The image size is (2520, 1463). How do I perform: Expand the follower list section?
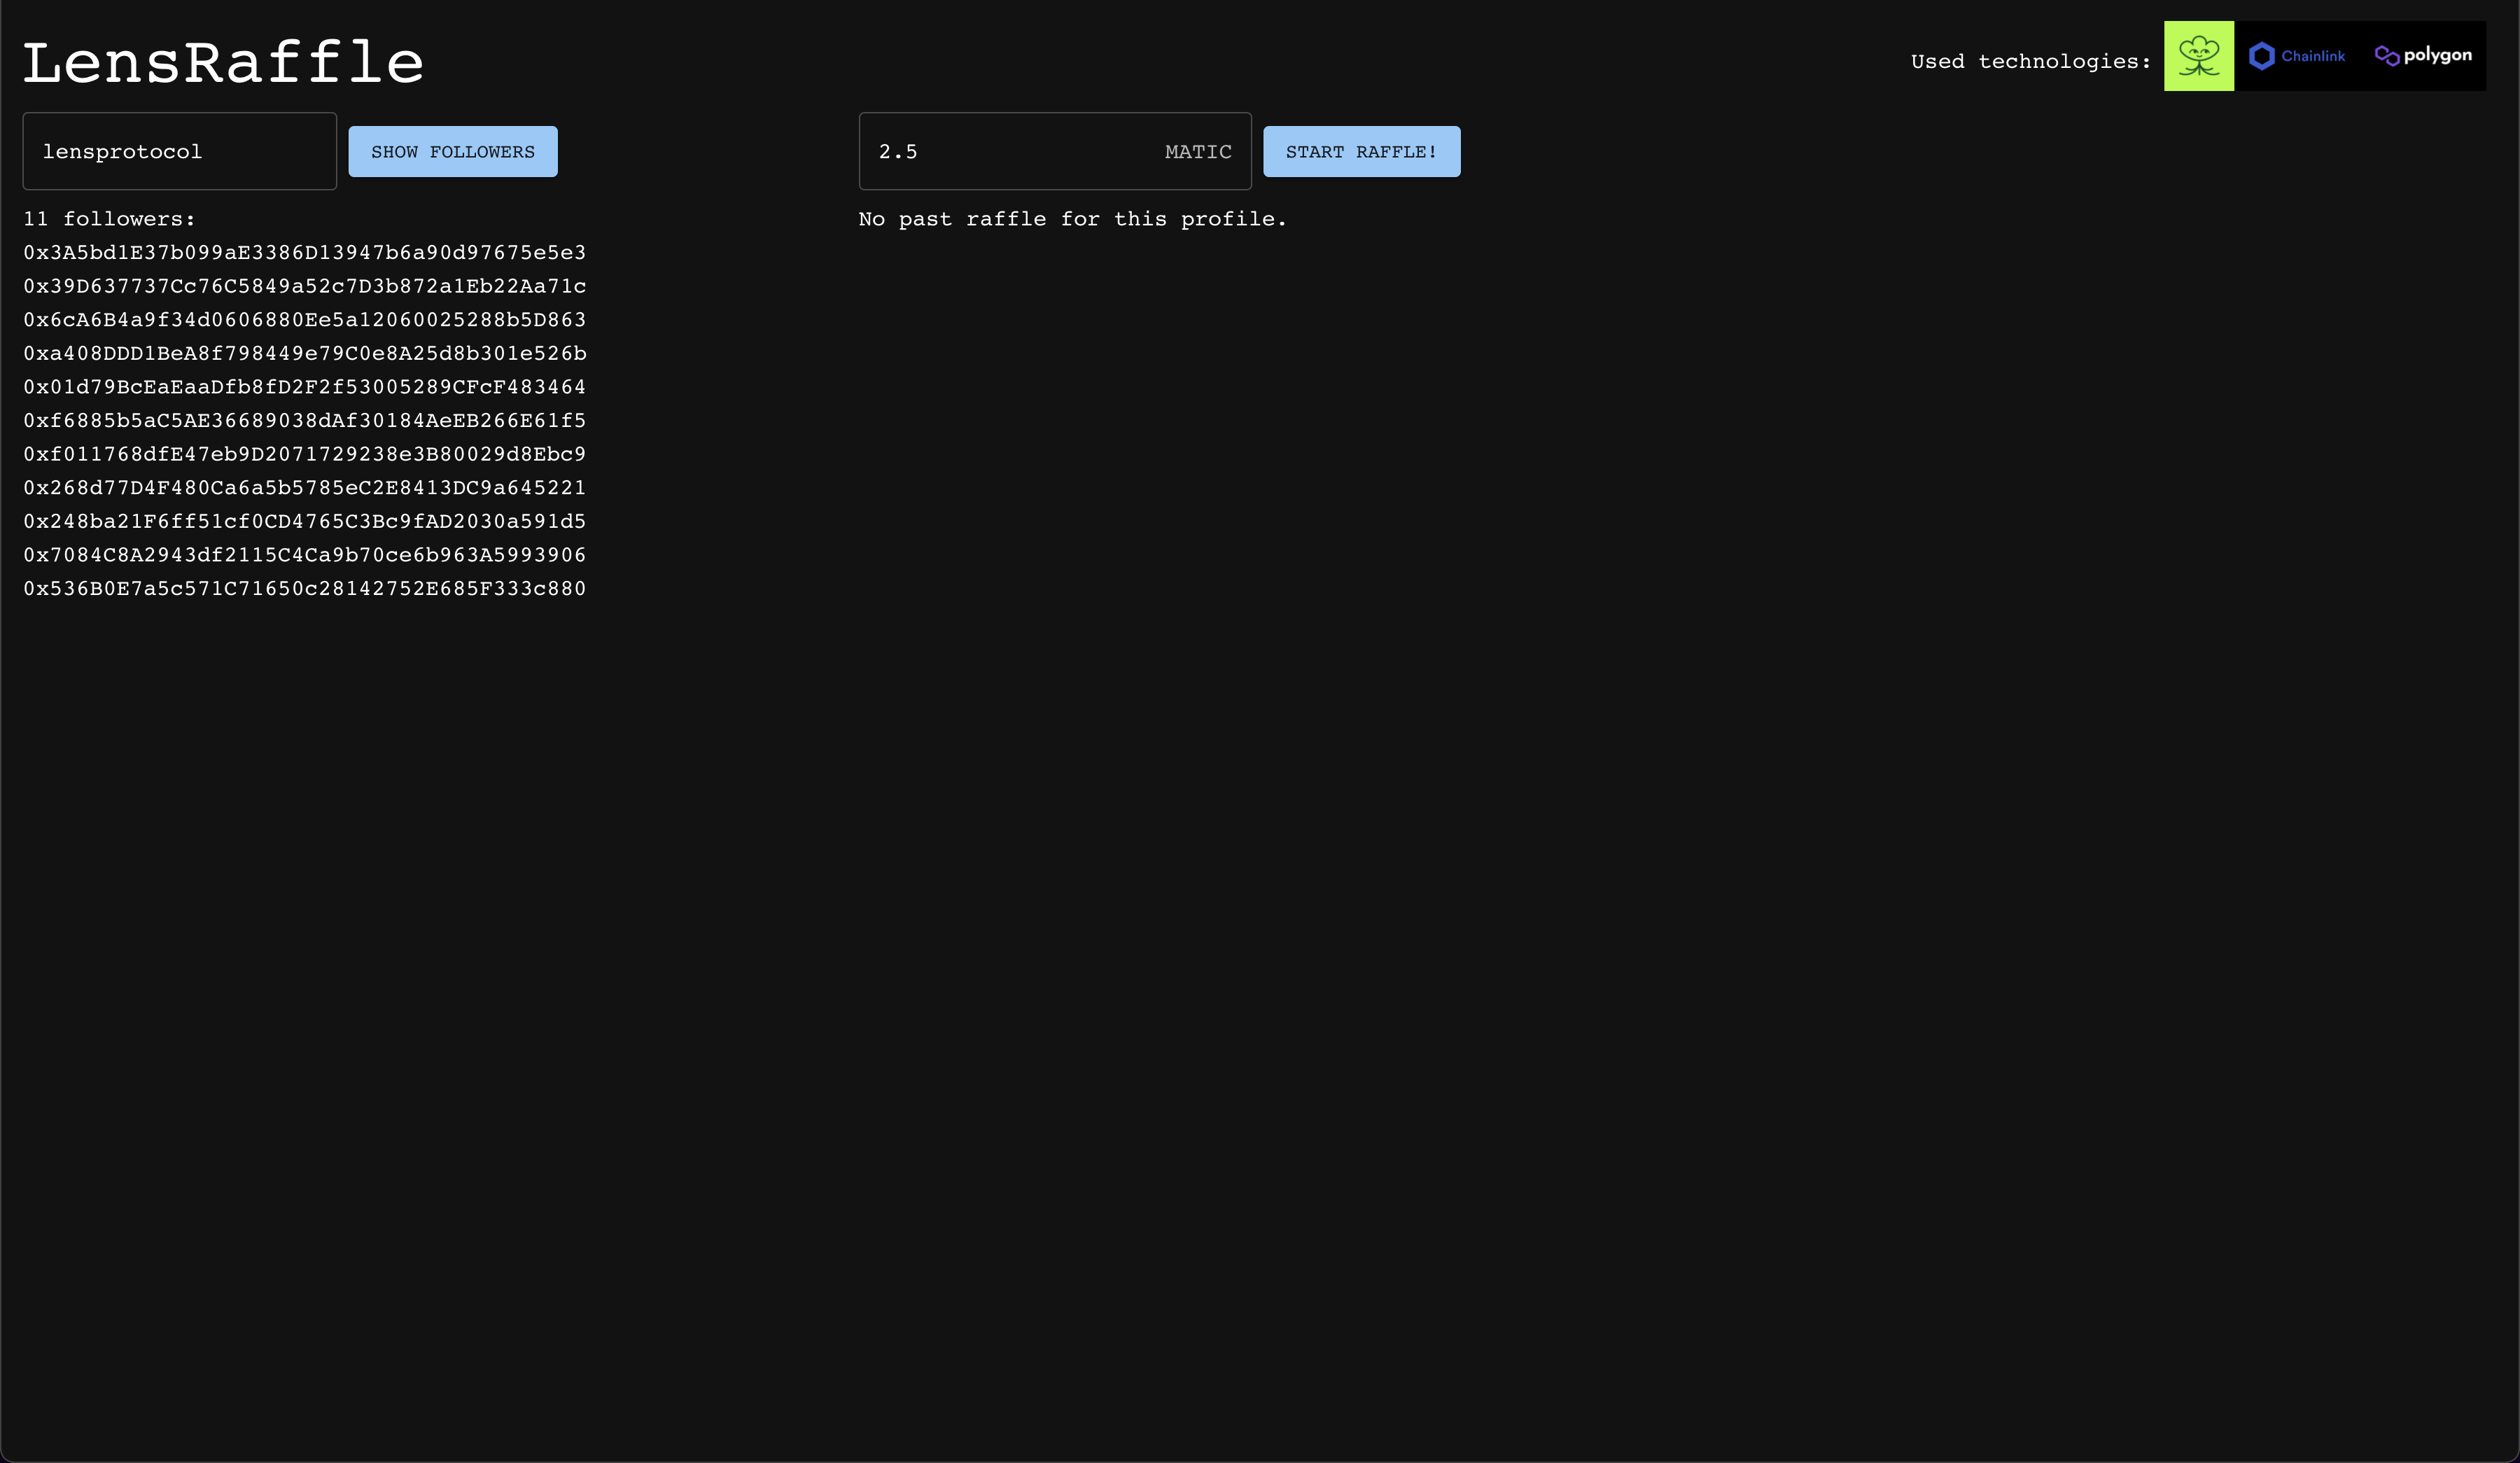(453, 150)
